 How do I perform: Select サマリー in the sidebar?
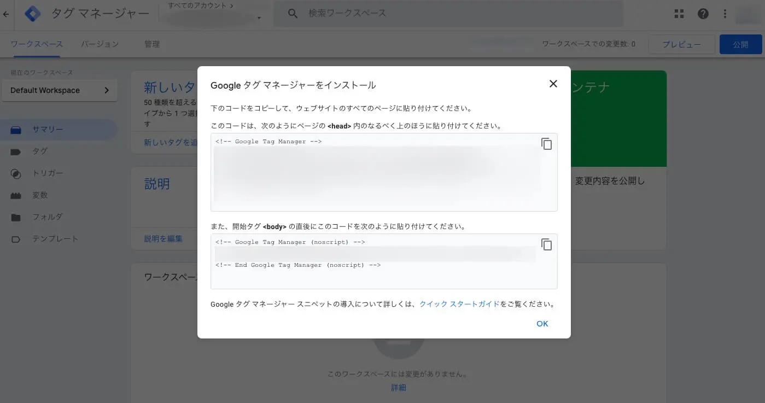click(x=59, y=130)
